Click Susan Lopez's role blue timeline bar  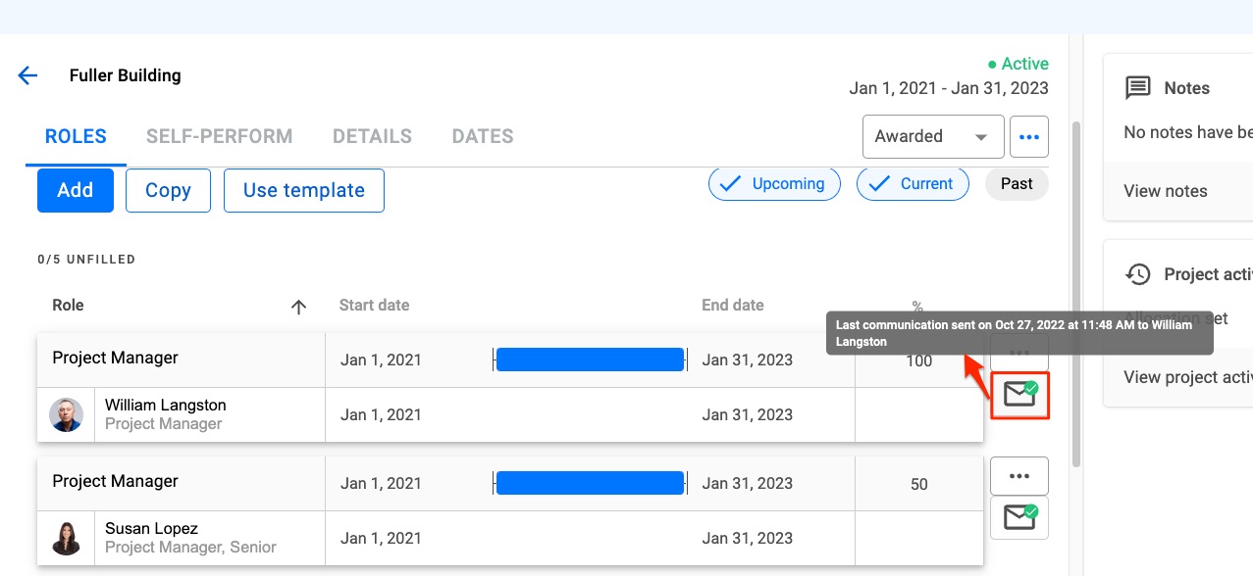tap(590, 483)
